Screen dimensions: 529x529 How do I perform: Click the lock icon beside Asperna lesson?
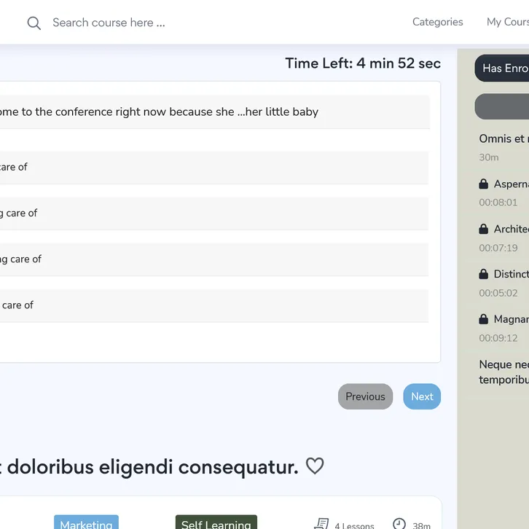(483, 184)
